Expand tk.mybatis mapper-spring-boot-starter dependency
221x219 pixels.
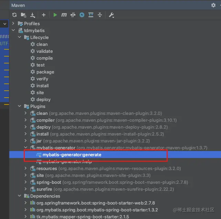tap(25, 216)
